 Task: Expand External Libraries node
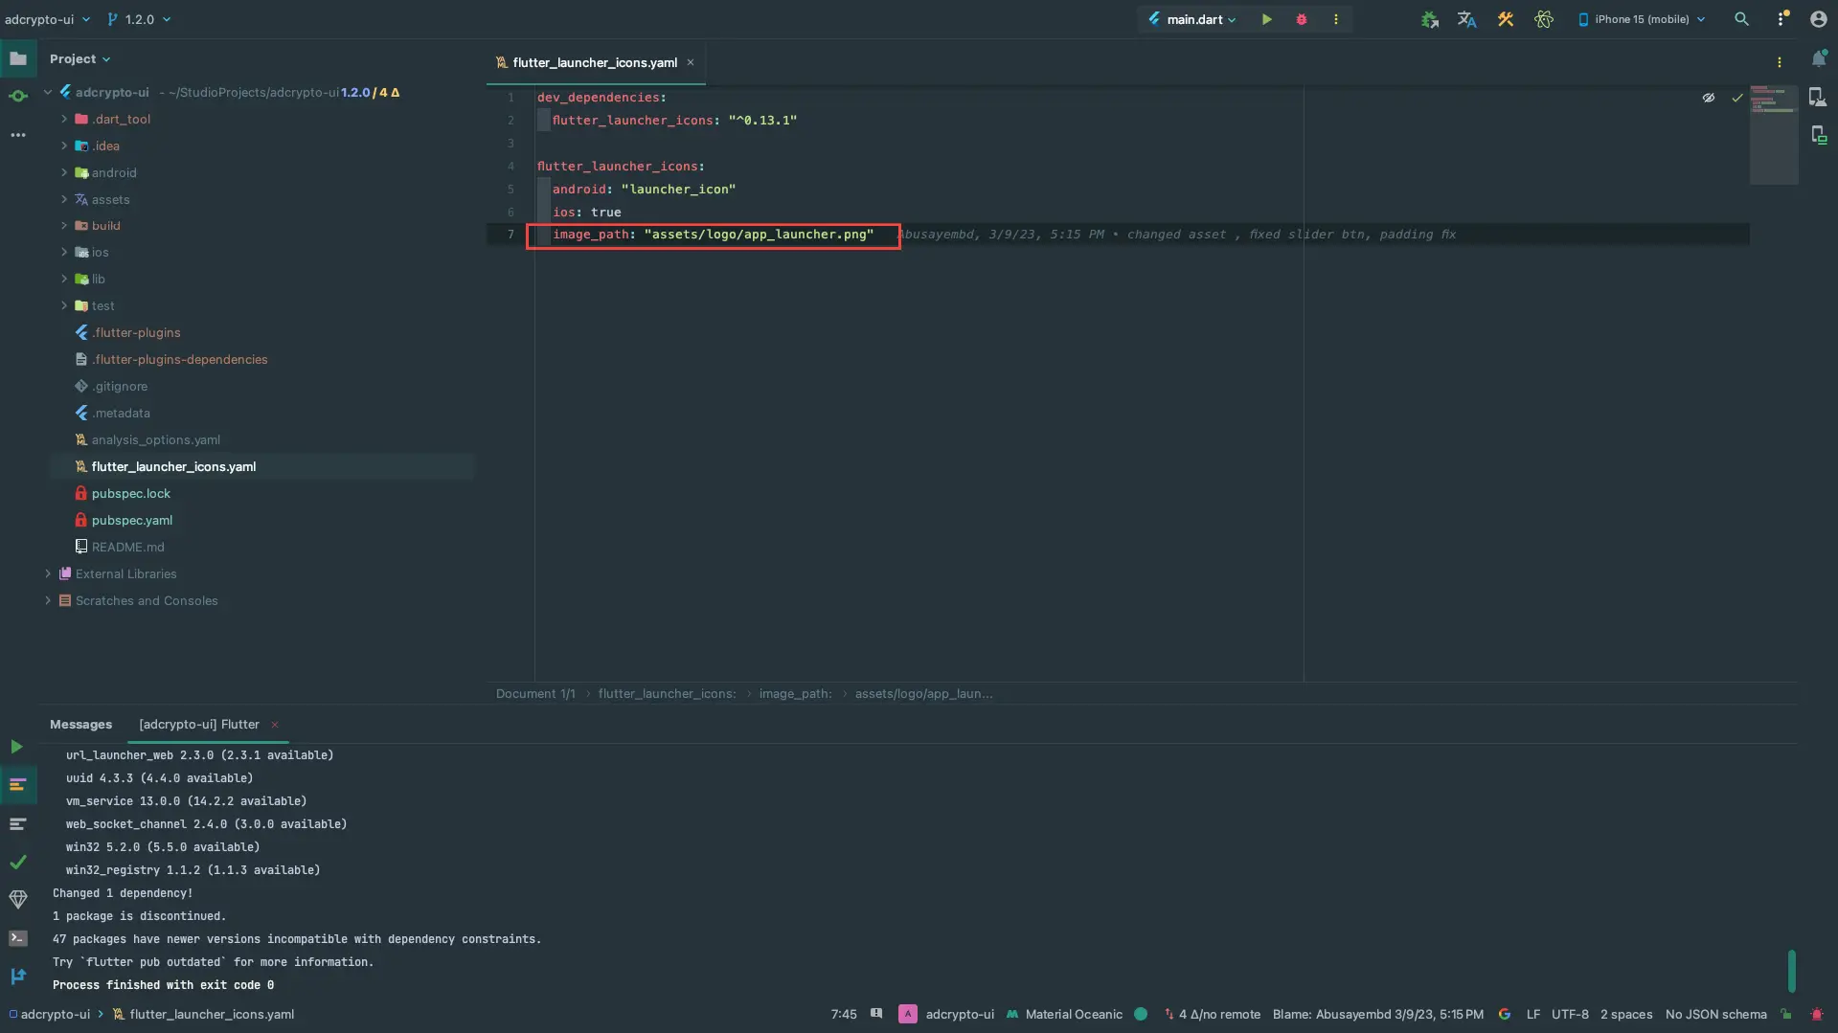[x=48, y=573]
